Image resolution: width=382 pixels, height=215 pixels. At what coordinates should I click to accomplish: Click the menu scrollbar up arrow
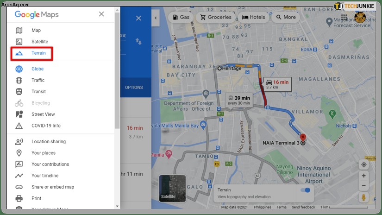tap(117, 10)
